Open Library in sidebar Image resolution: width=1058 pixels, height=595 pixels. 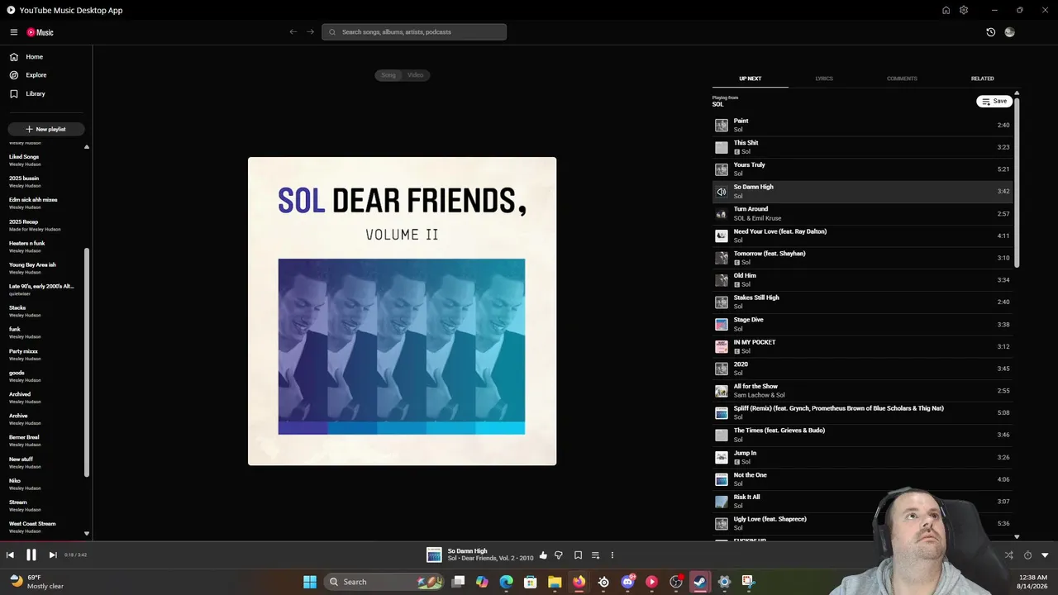point(35,93)
